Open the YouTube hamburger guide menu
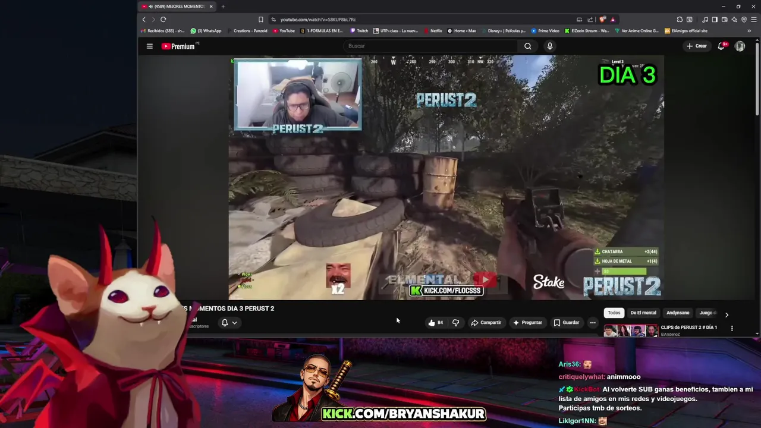The width and height of the screenshot is (761, 428). coord(150,46)
